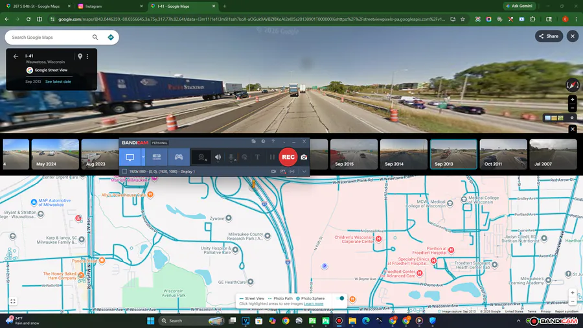Click the taskbar Search box
583x328 pixels.
tap(192, 321)
